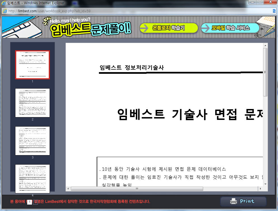Minimize the Internet Explorer window
Image resolution: width=278 pixels, height=211 pixels.
click(x=253, y=2)
